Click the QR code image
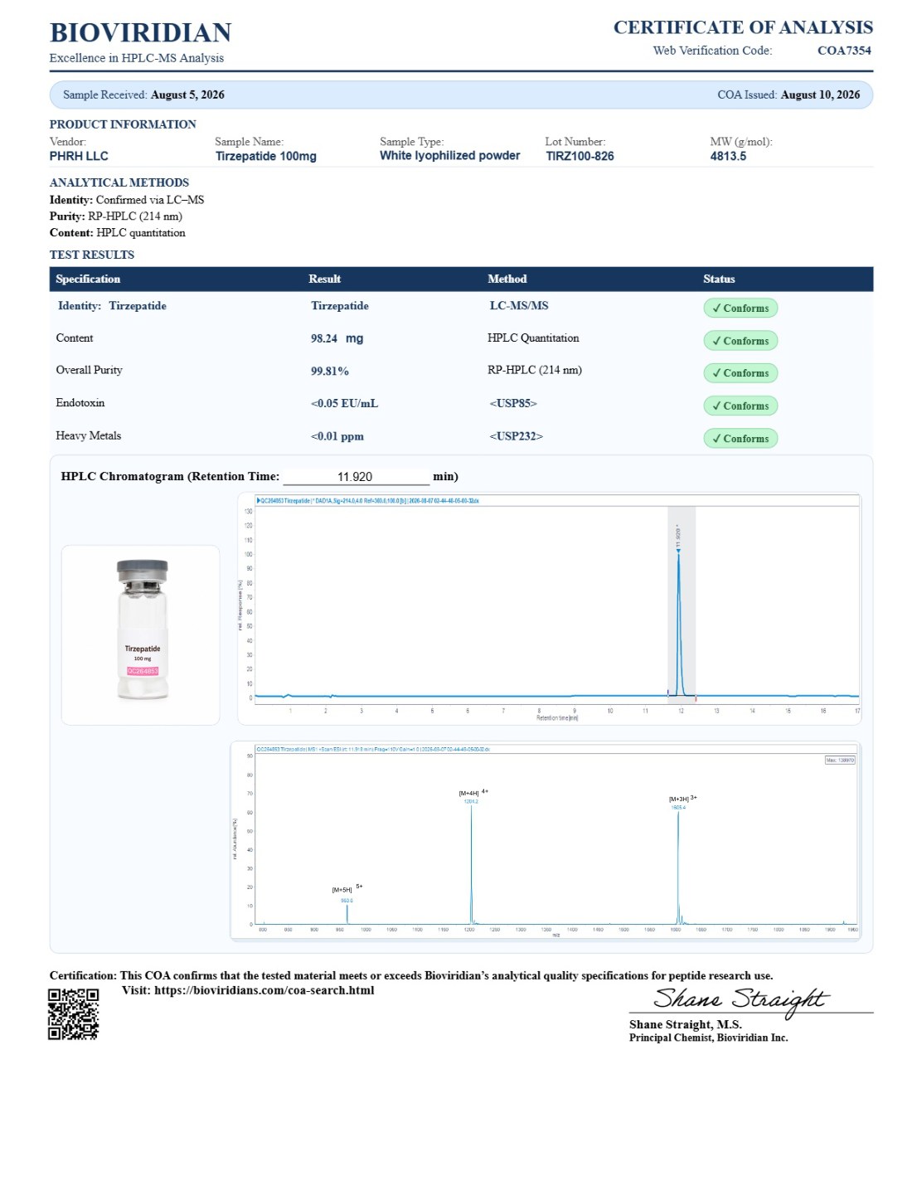The width and height of the screenshot is (912, 1181). pyautogui.click(x=73, y=1013)
